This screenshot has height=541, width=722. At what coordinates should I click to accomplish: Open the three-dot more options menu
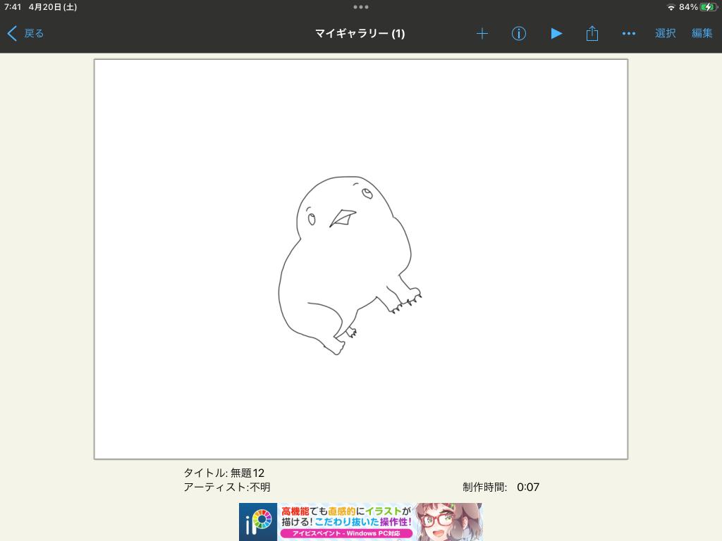point(629,33)
